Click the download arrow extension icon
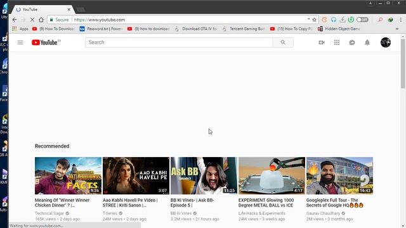Screen dimensions: 406x228 pyautogui.click(x=343, y=20)
